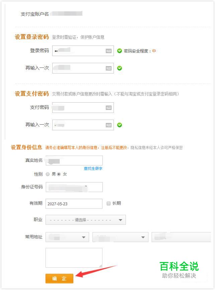Open the second 常用地址 city dropdown
Screen dimensions: 215x290
click(x=120, y=237)
